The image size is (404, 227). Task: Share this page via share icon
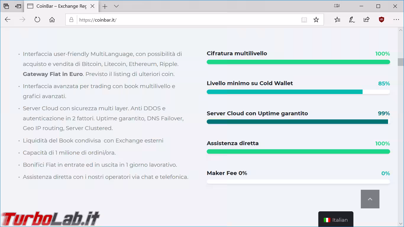tap(366, 20)
